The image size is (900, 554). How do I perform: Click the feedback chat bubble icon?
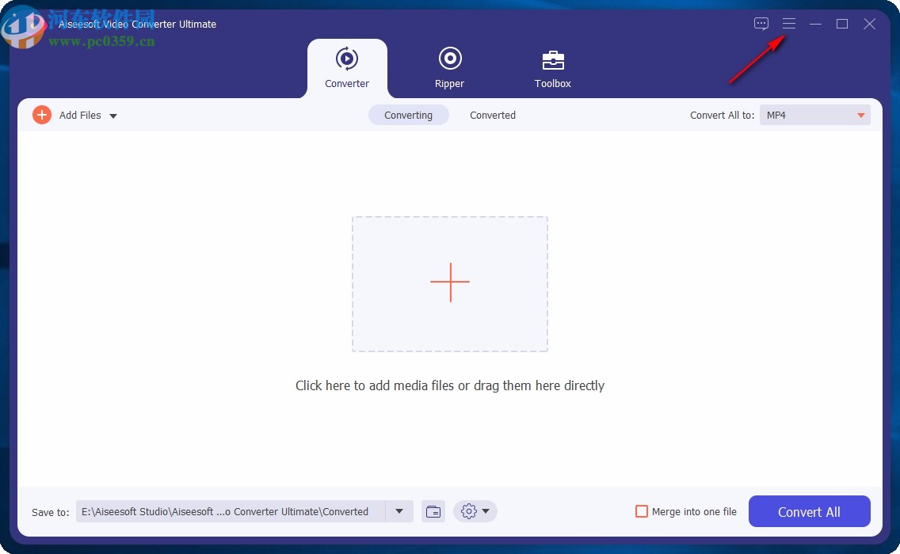[x=761, y=23]
